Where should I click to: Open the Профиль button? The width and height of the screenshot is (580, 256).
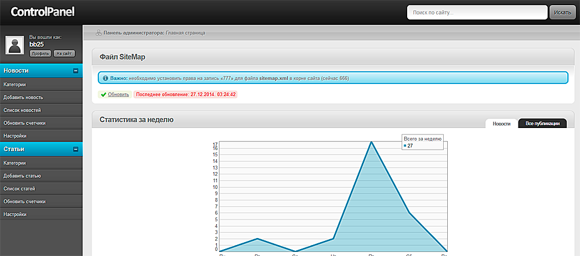(41, 53)
